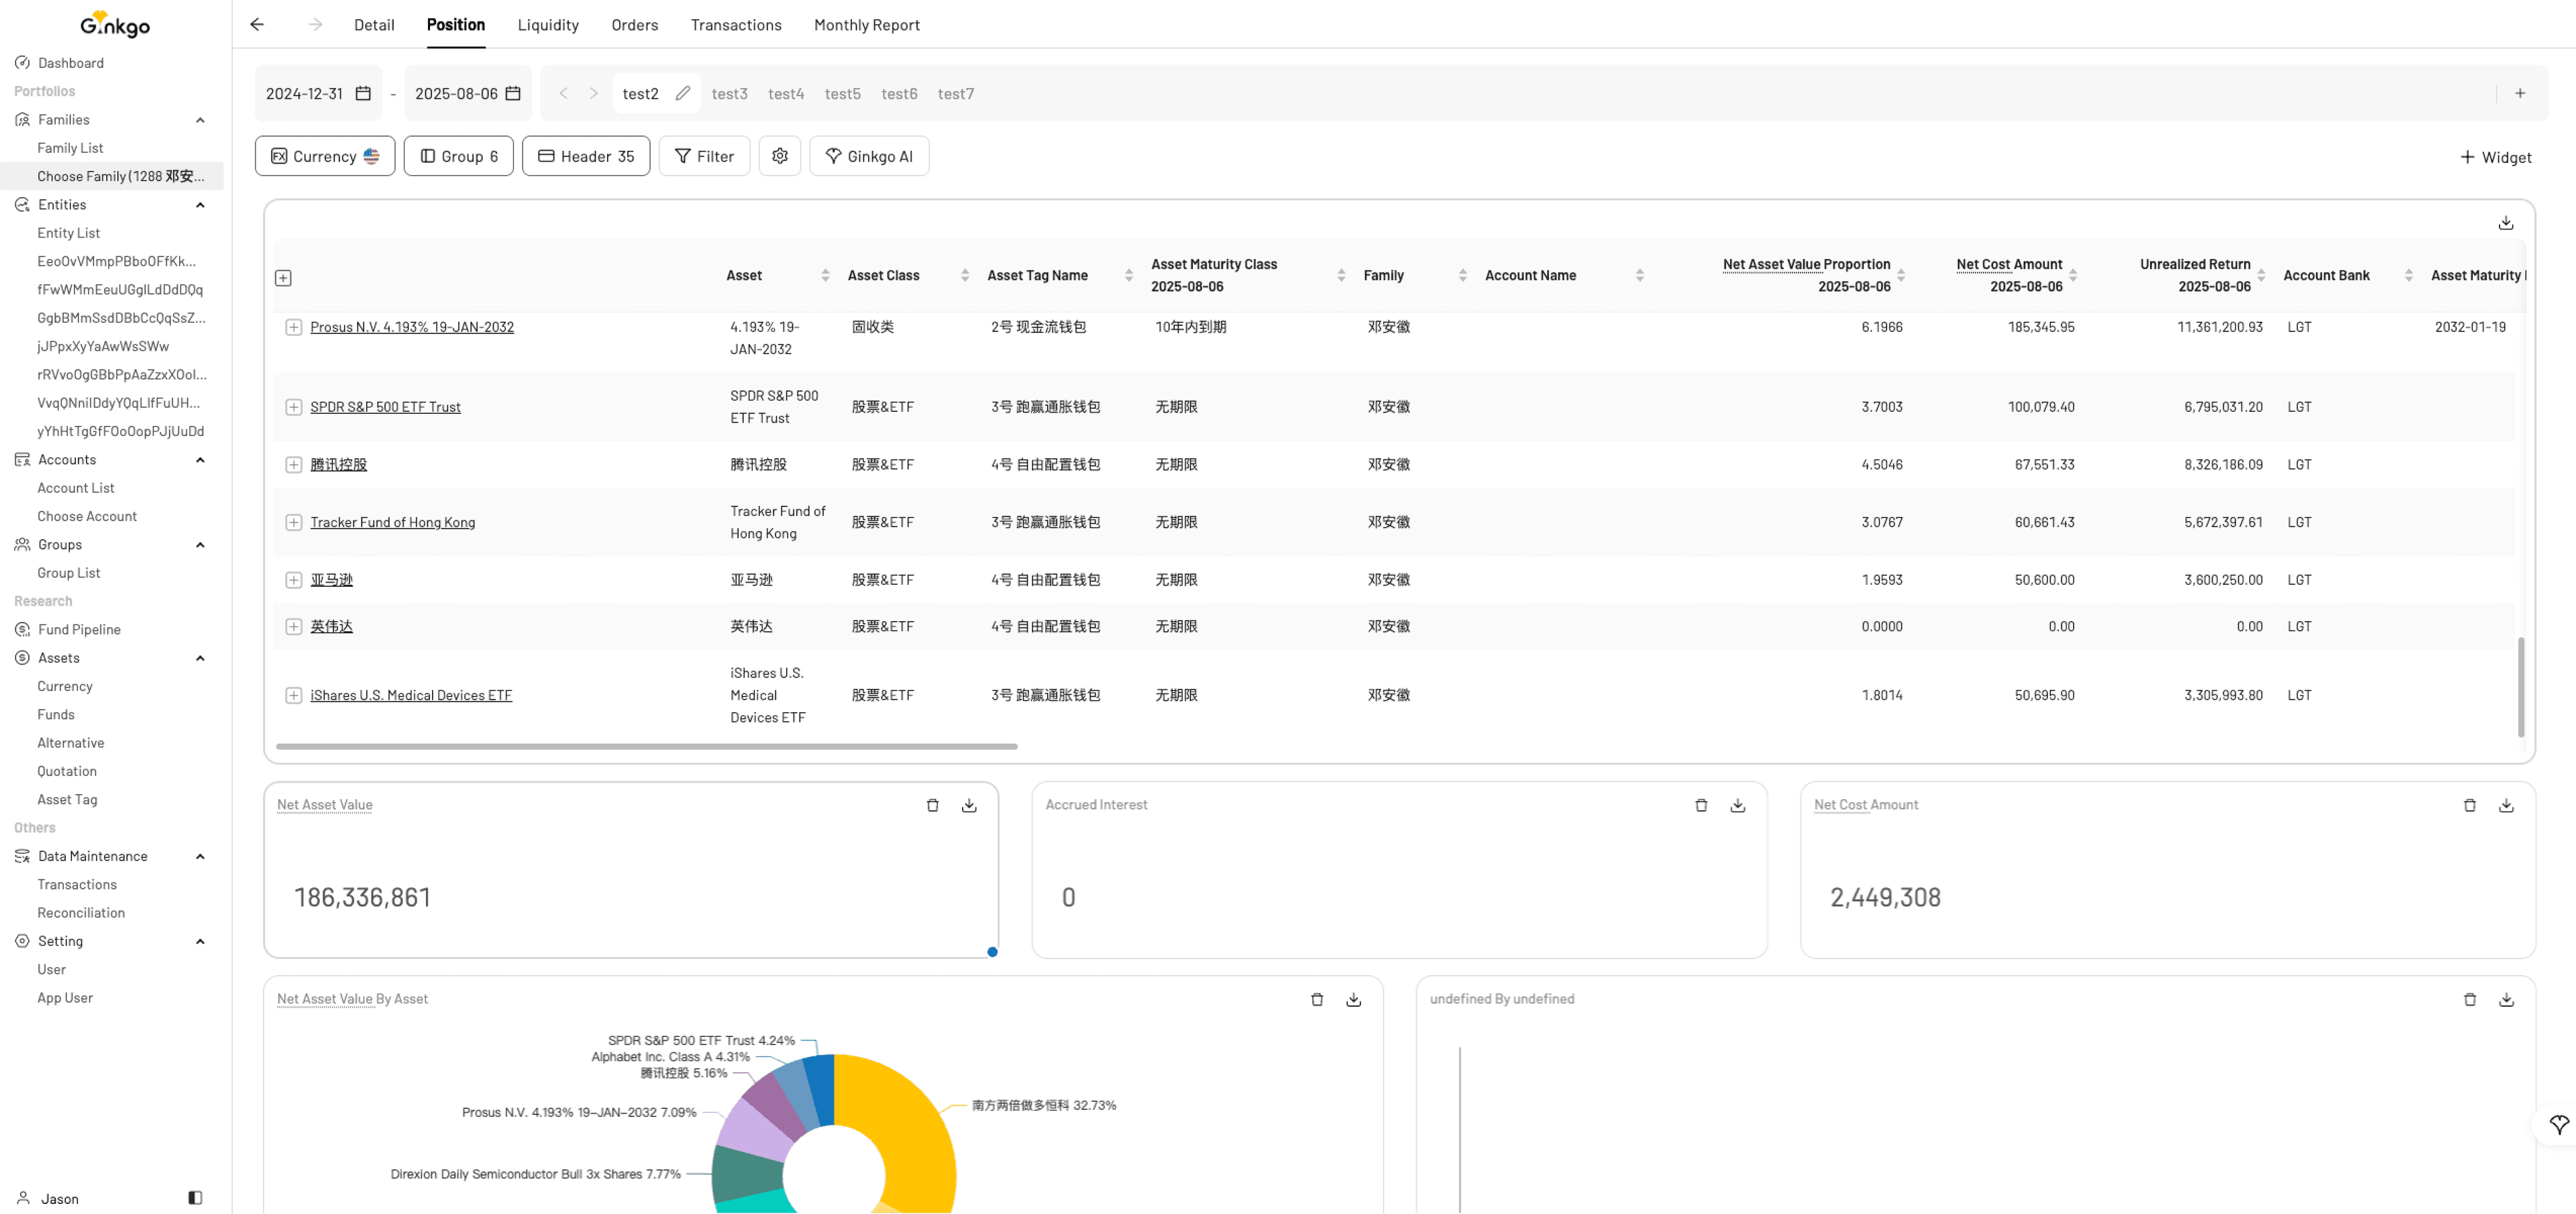Viewport: 2576px width, 1214px height.
Task: Click the Ginkgo logo
Action: [x=115, y=24]
